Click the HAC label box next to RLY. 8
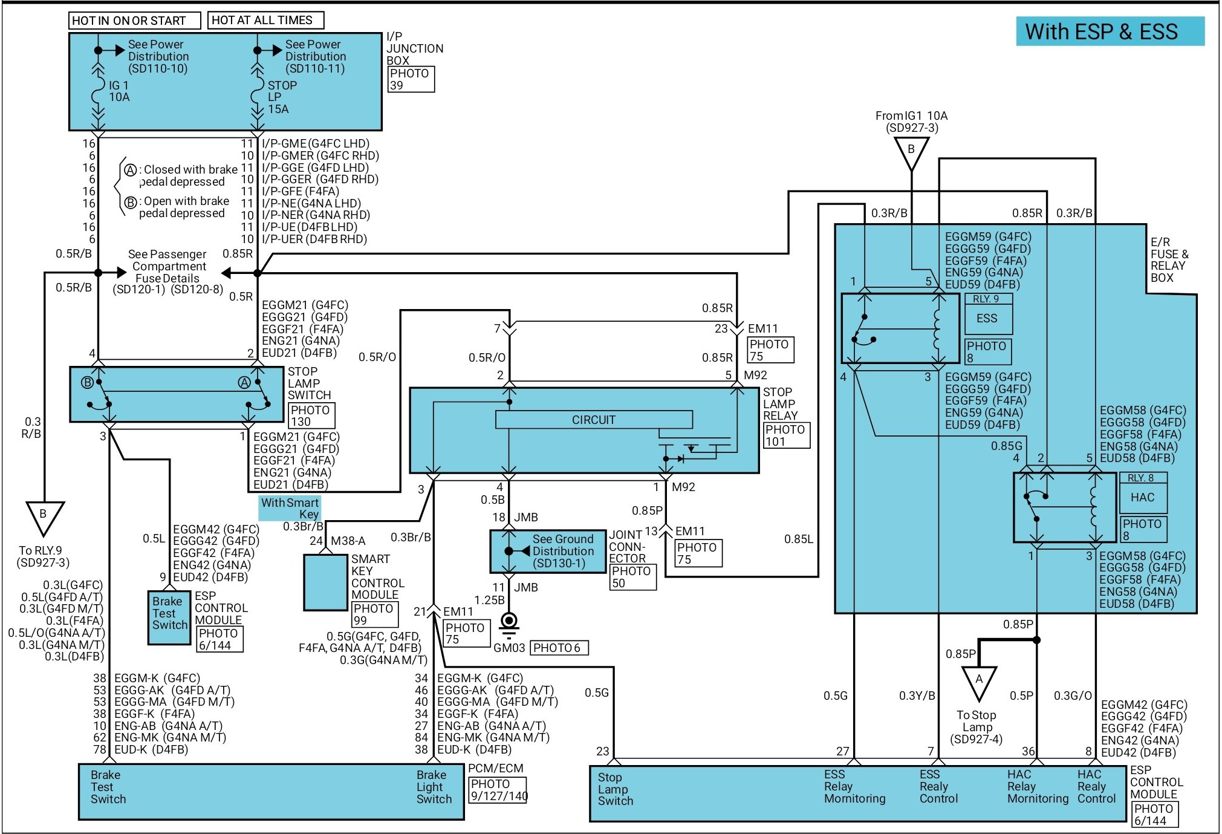 [1143, 498]
